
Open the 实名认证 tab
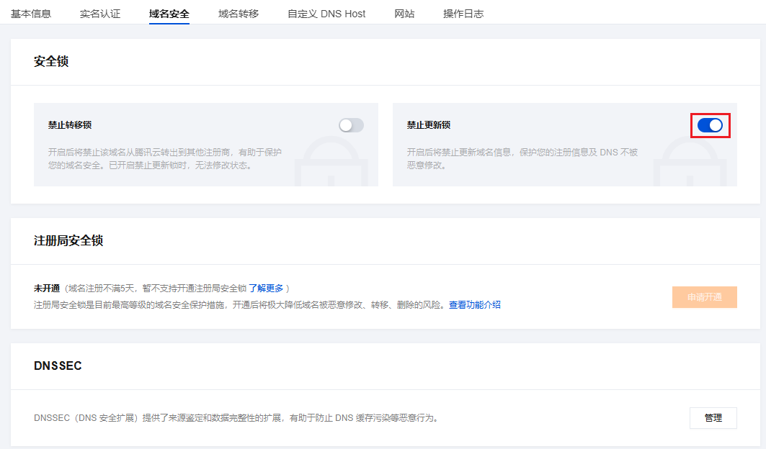(x=100, y=14)
